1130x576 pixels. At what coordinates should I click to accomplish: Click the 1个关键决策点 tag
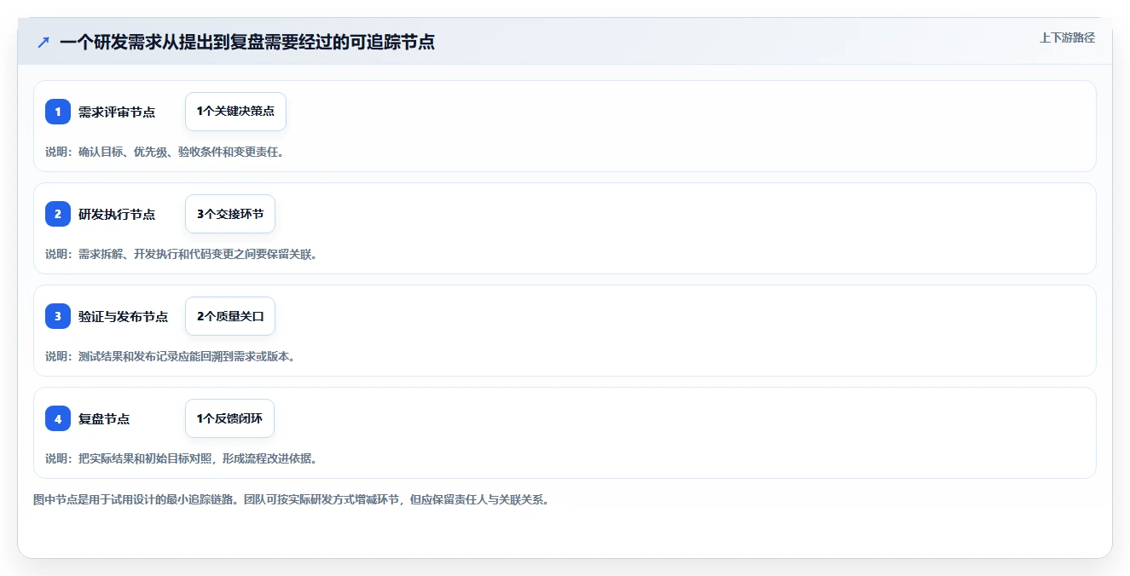235,112
